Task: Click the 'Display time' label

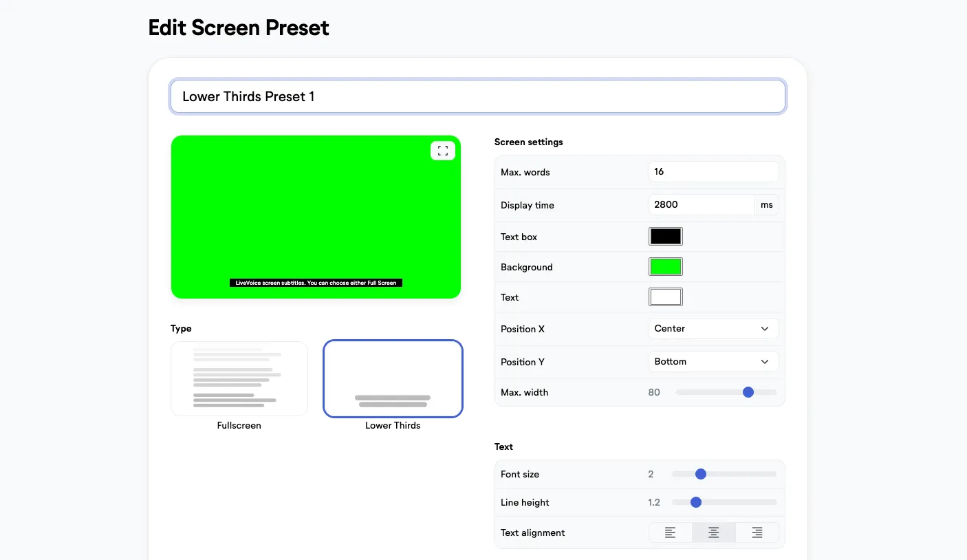Action: tap(528, 205)
